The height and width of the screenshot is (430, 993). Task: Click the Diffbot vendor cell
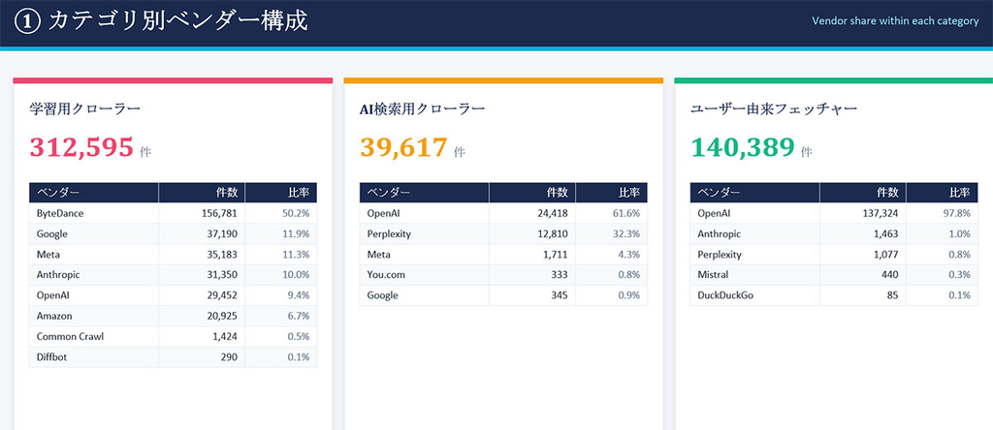(x=94, y=357)
